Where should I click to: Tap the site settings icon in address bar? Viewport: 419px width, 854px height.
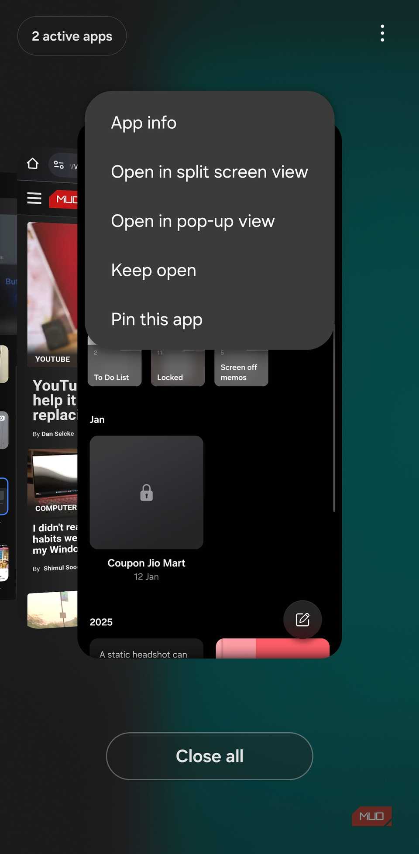(x=58, y=165)
